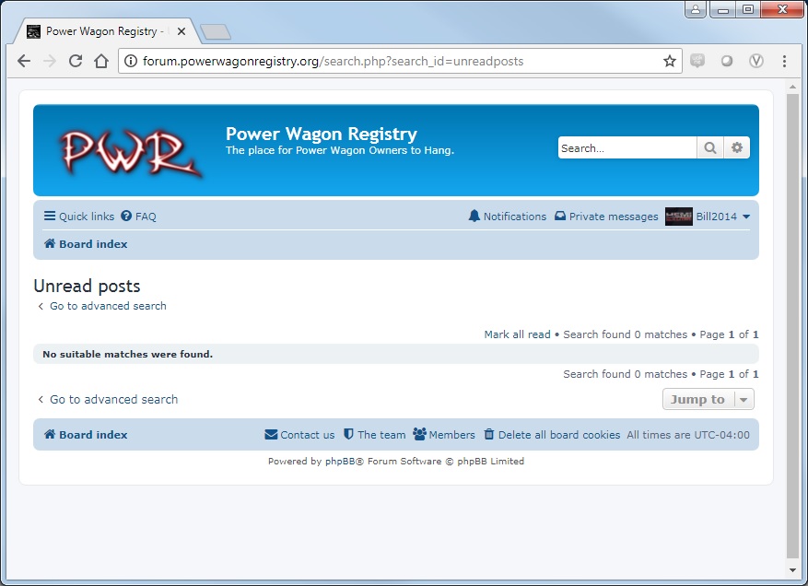The image size is (808, 586).
Task: Click Mark all read link
Action: click(518, 334)
